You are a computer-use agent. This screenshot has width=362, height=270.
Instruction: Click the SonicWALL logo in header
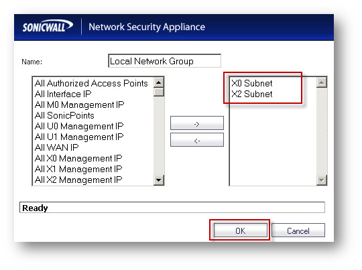48,27
